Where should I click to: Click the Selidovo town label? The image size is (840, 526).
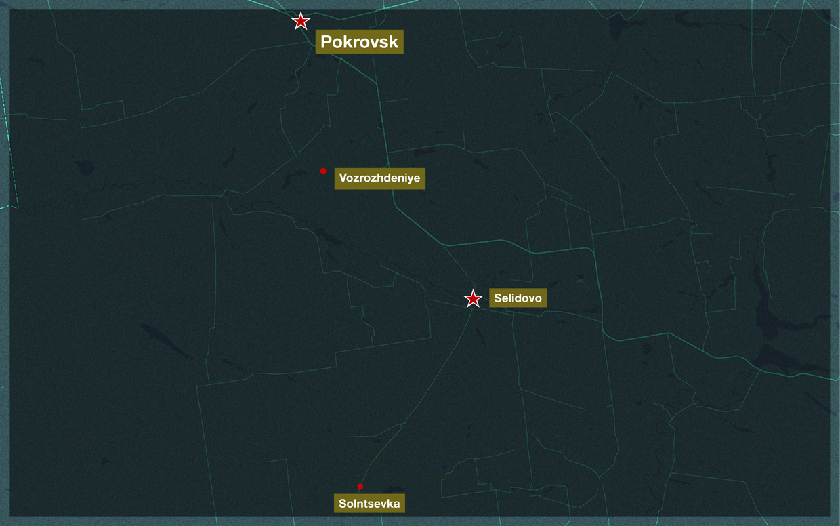[518, 298]
